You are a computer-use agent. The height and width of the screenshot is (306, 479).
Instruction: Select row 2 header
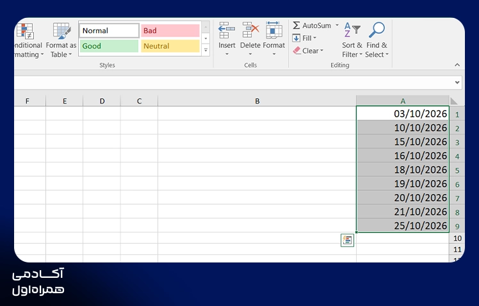point(457,128)
